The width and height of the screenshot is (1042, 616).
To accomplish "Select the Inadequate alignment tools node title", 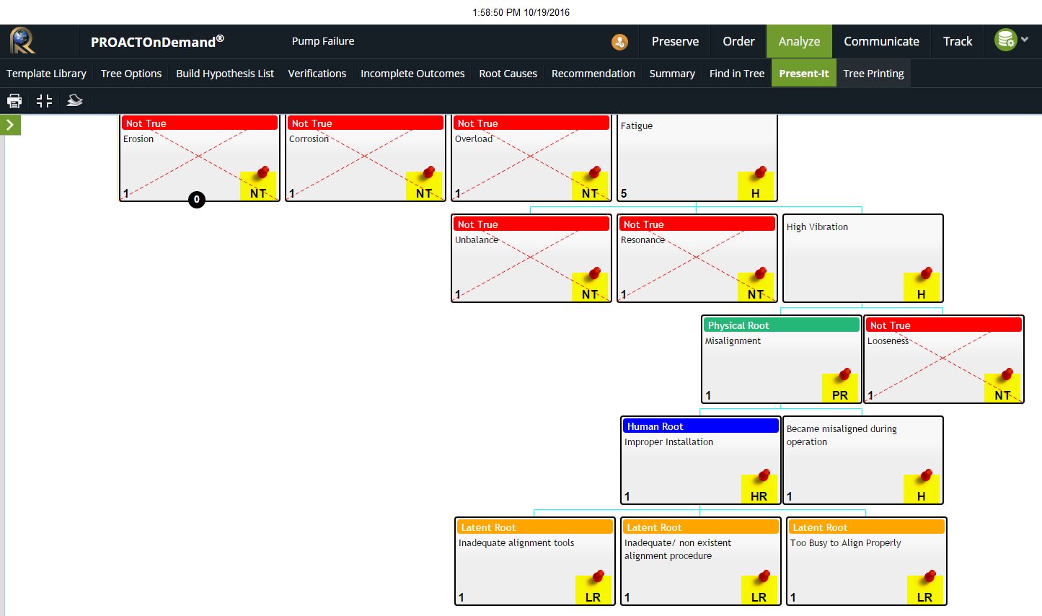I will click(516, 543).
